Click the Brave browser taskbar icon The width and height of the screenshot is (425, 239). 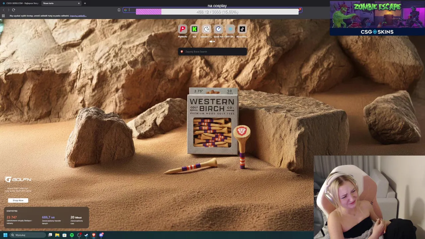click(94, 235)
